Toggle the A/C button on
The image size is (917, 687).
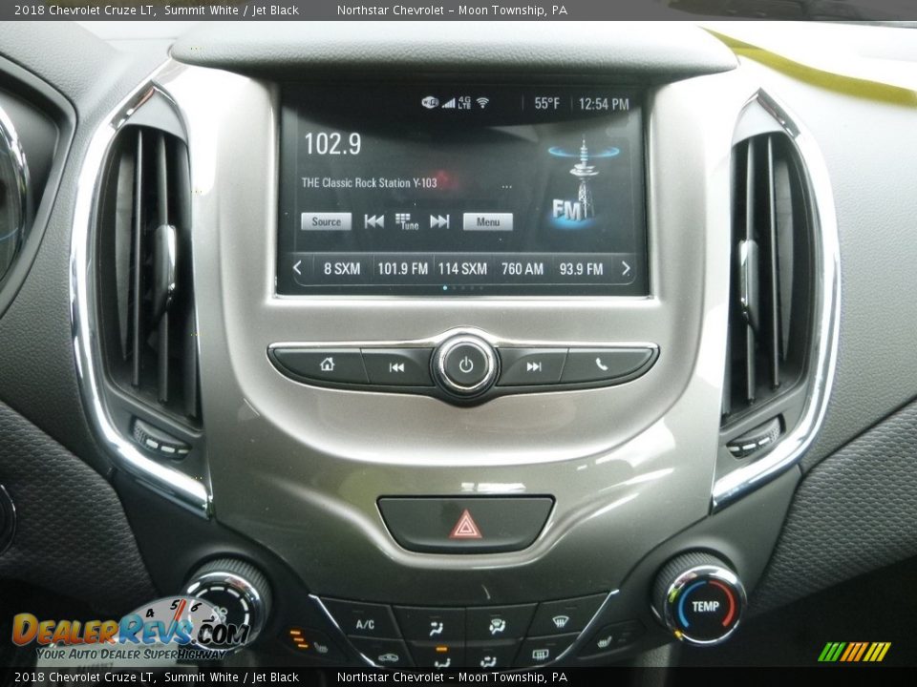[x=364, y=623]
